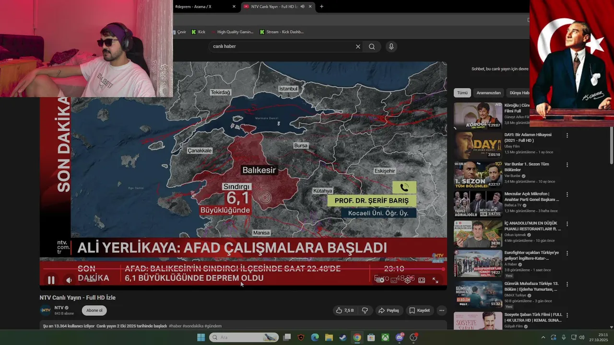
Task: Select the Tümü filter chip
Action: pos(462,92)
